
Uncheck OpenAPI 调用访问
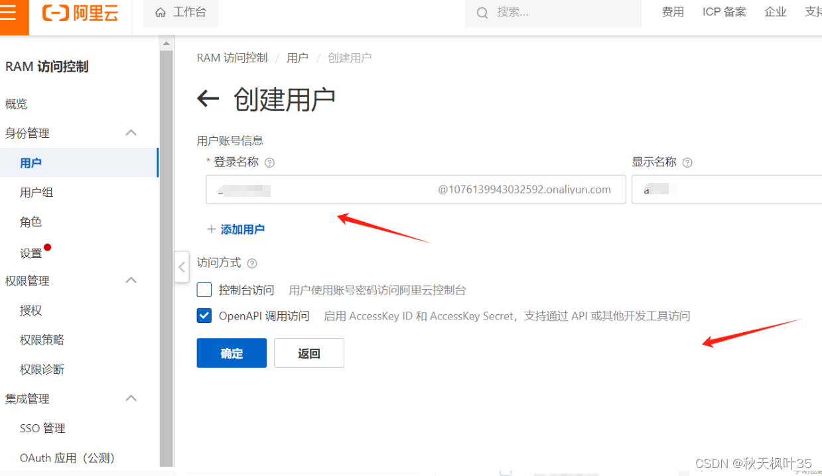tap(204, 316)
